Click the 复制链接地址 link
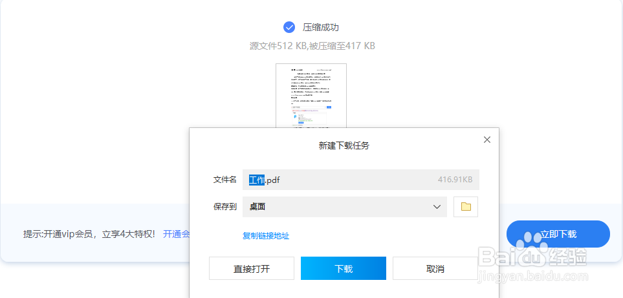This screenshot has width=623, height=298. tap(266, 236)
